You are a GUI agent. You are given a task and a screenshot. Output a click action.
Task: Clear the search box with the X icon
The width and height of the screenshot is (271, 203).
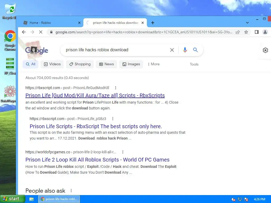[172, 50]
